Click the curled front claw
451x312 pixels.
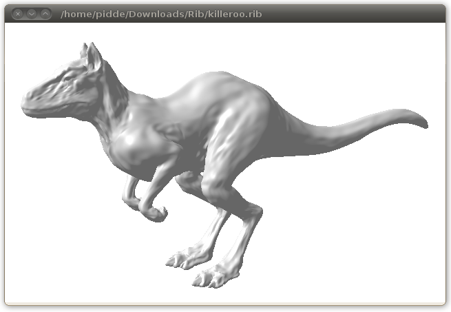coord(155,212)
